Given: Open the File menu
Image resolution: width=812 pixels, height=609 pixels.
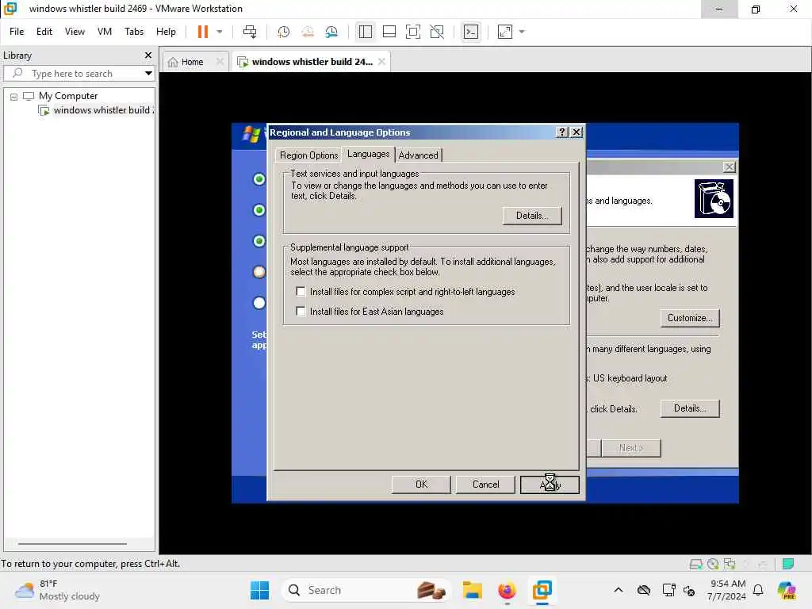Looking at the screenshot, I should pyautogui.click(x=17, y=32).
